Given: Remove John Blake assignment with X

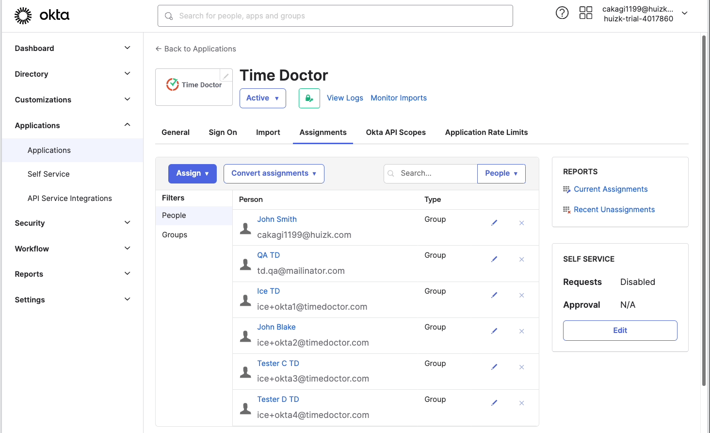Looking at the screenshot, I should (x=522, y=331).
